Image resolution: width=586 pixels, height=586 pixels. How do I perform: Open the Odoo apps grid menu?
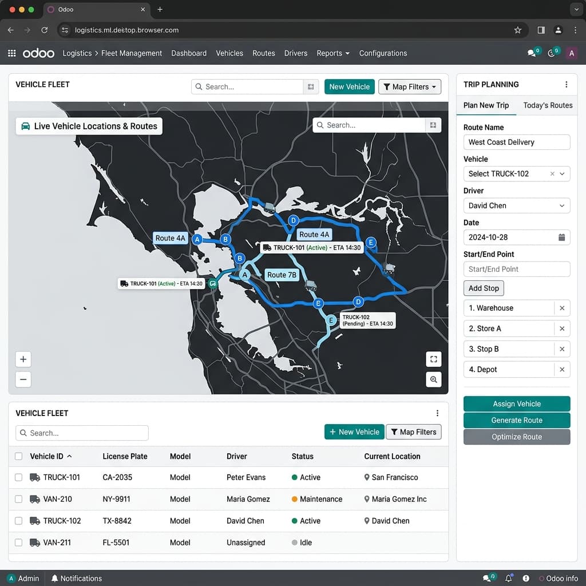pyautogui.click(x=11, y=53)
